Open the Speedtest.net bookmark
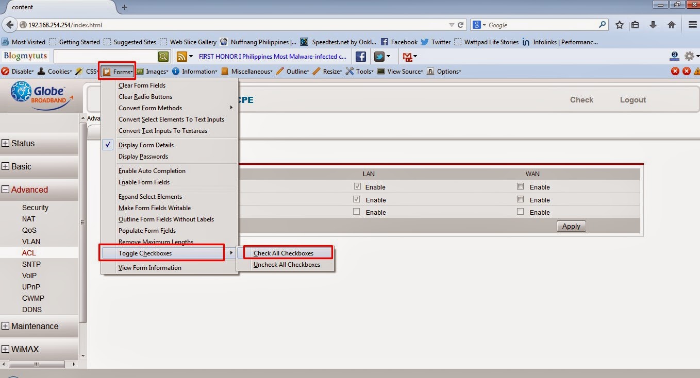700x378 pixels. [339, 42]
